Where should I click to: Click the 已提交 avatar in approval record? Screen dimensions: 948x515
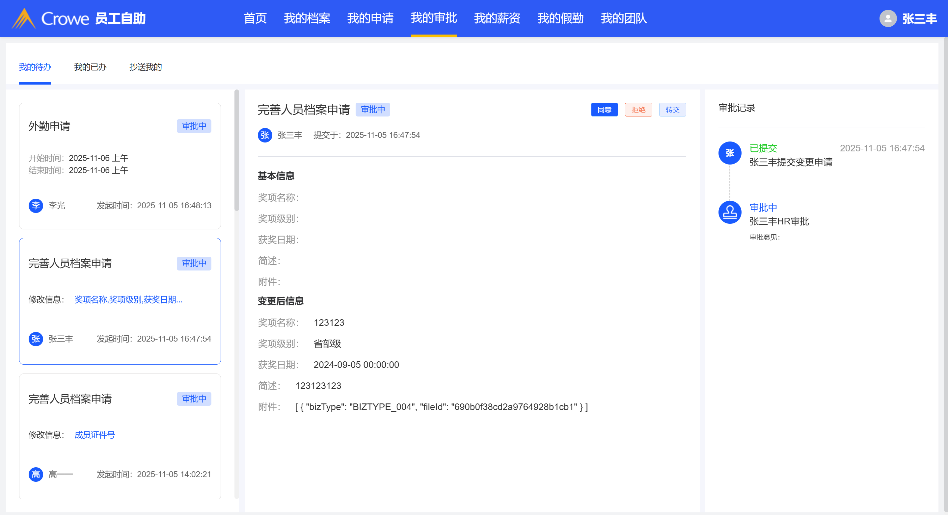729,153
